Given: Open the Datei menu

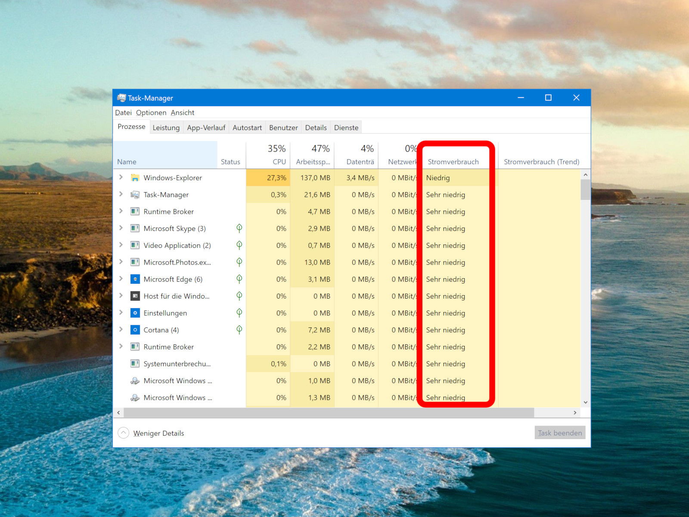Looking at the screenshot, I should click(123, 112).
